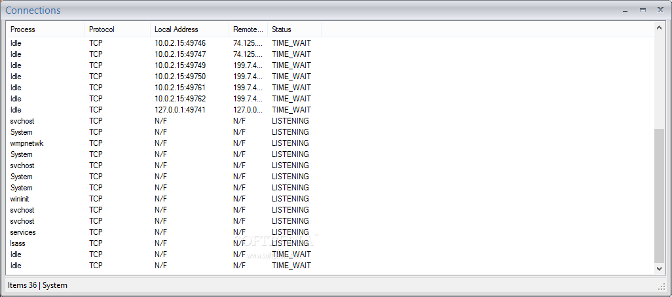Click the Connections window title

pos(33,10)
